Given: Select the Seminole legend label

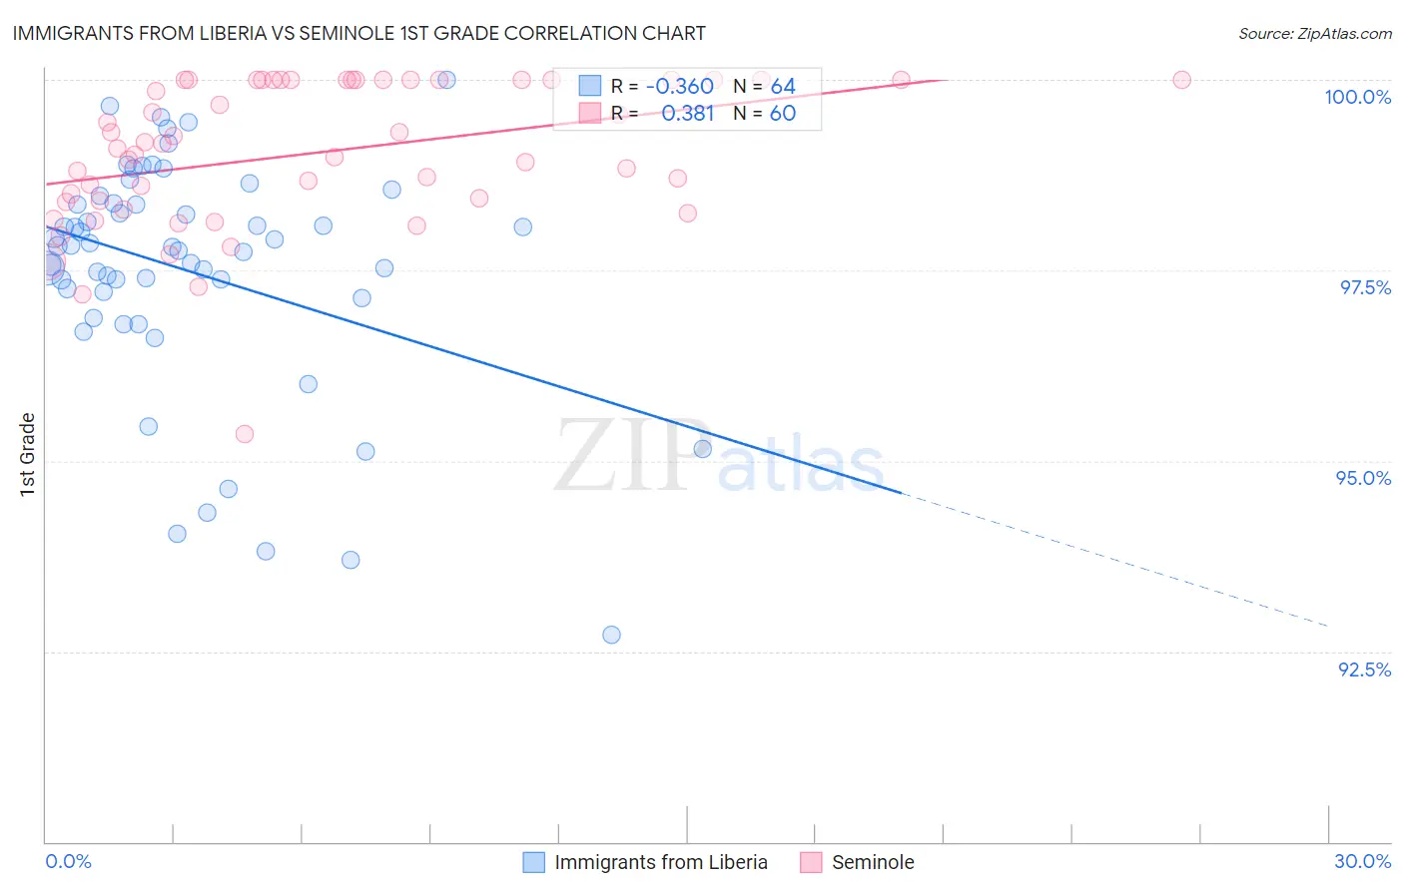Looking at the screenshot, I should 873,862.
